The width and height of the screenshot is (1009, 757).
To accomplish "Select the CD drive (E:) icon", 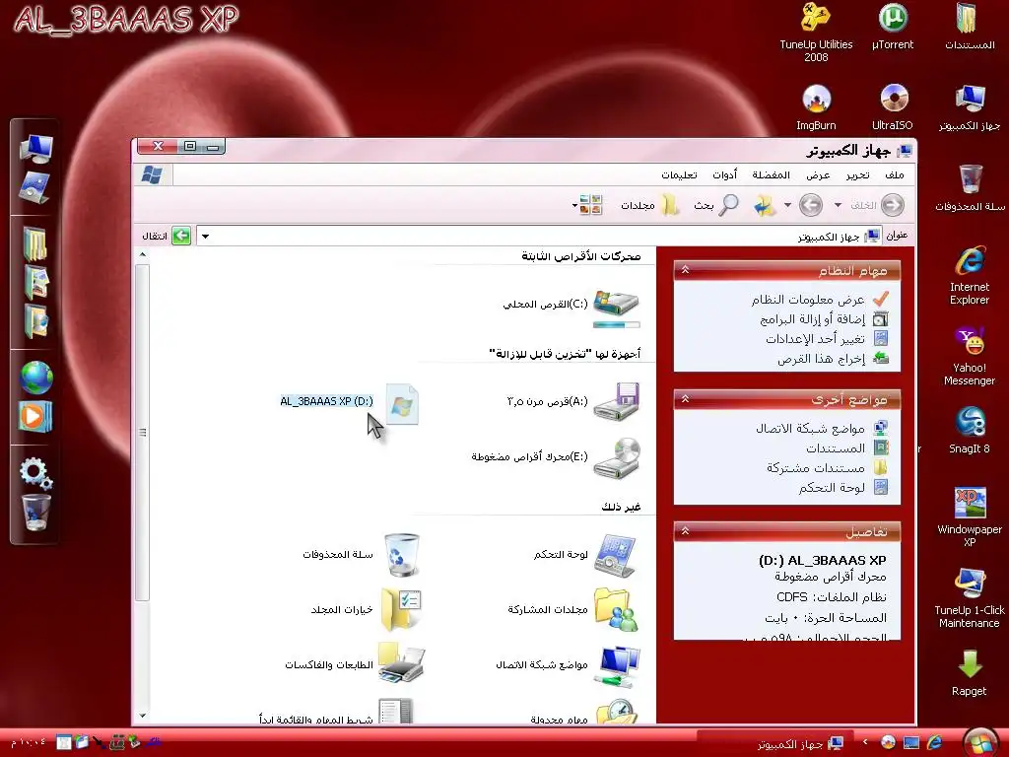I will 617,457.
